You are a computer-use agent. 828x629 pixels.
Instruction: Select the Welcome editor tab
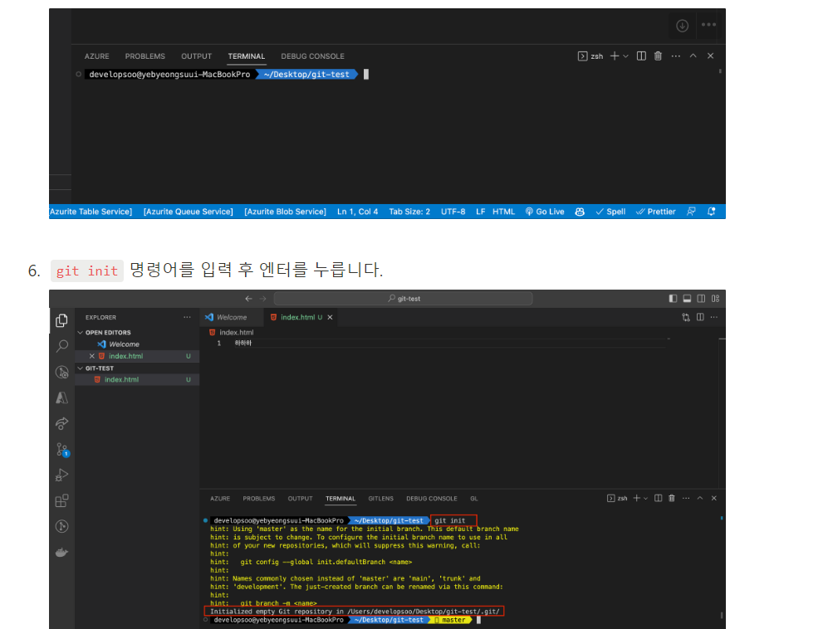[x=231, y=317]
